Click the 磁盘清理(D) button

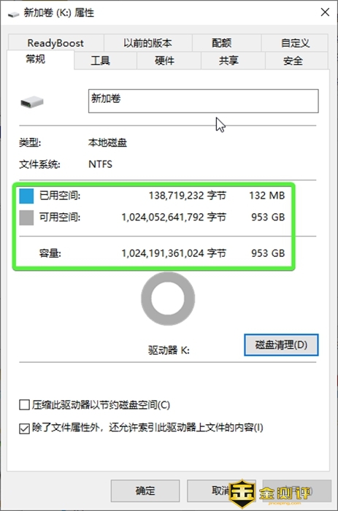tap(281, 345)
